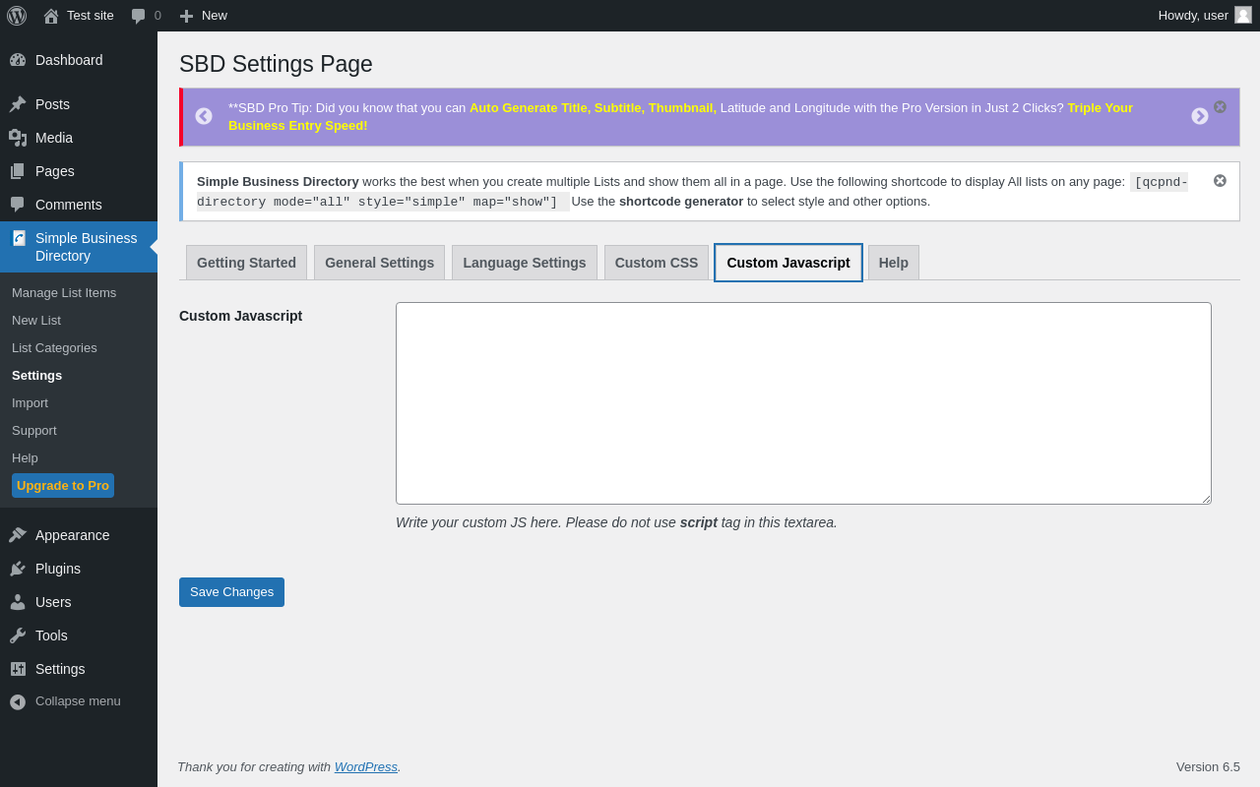Open the Posts menu label

pos(52,104)
